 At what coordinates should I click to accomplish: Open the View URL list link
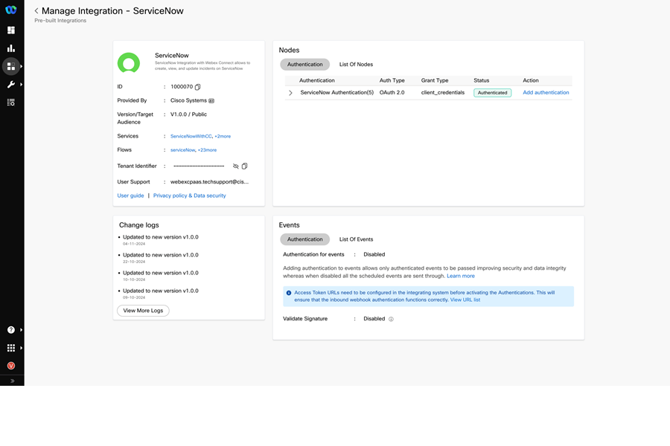465,300
